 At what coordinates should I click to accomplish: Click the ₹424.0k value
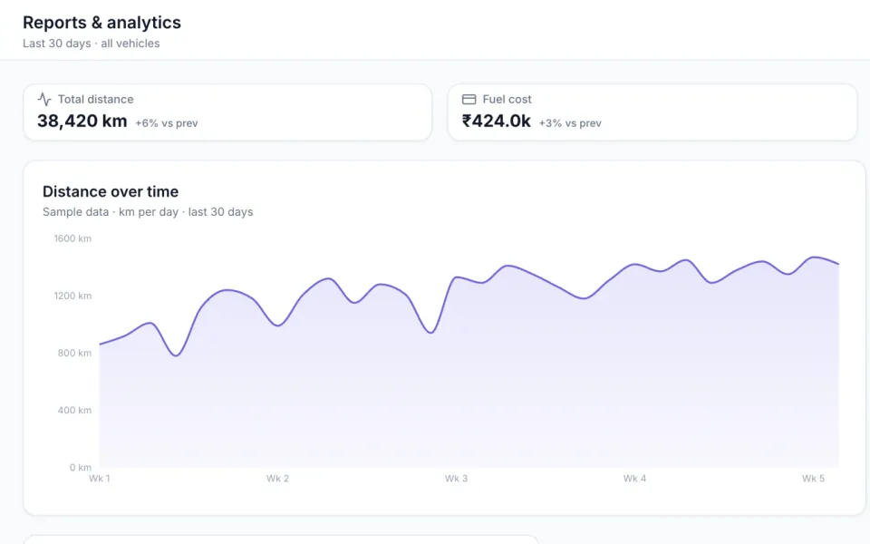[x=497, y=121]
